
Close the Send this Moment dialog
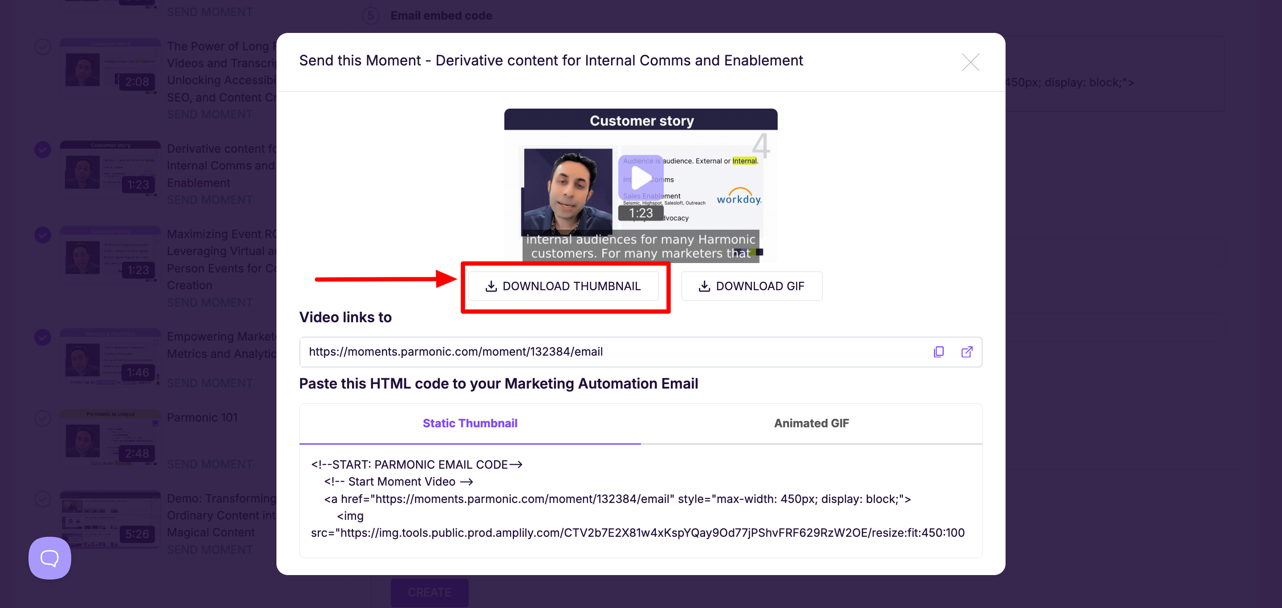tap(970, 62)
